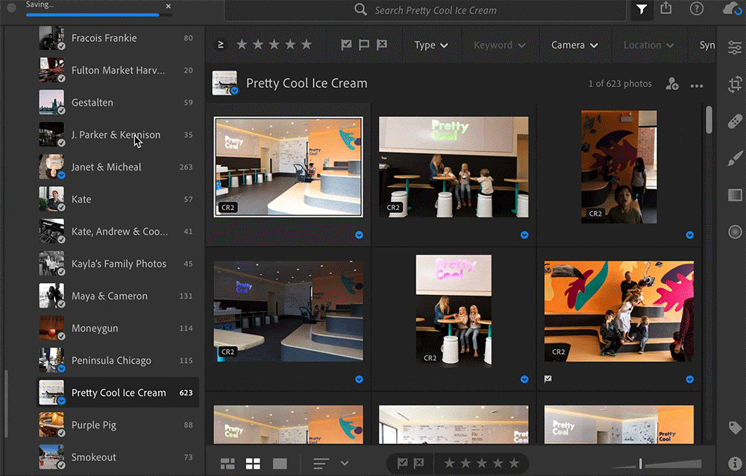746x476 pixels.
Task: Select the Kate, Andrew & Coo... album
Action: (118, 232)
